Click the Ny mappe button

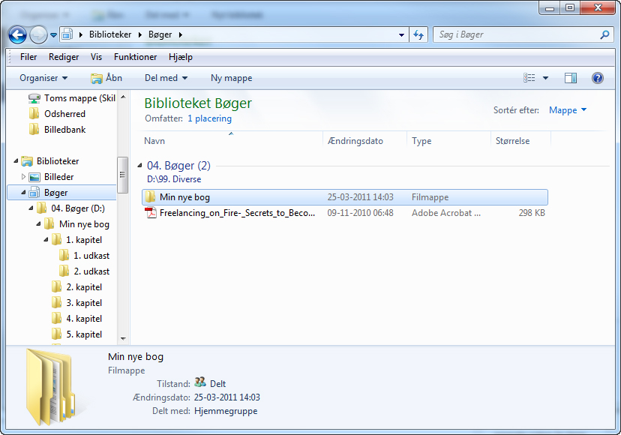coord(231,78)
